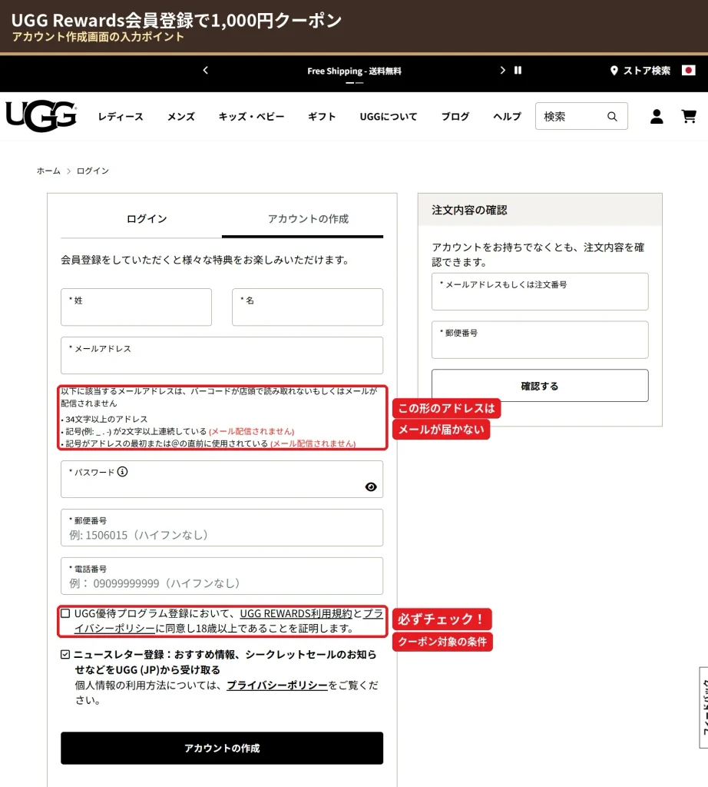The height and width of the screenshot is (787, 708).
Task: Open ヘルプ menu
Action: 507,117
